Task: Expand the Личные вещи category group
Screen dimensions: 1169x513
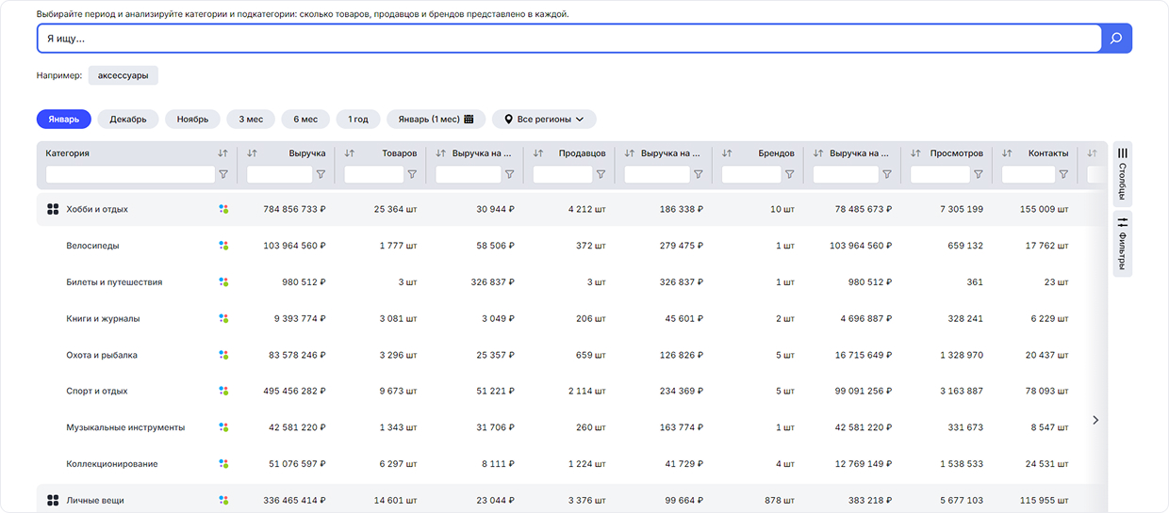Action: (x=53, y=501)
